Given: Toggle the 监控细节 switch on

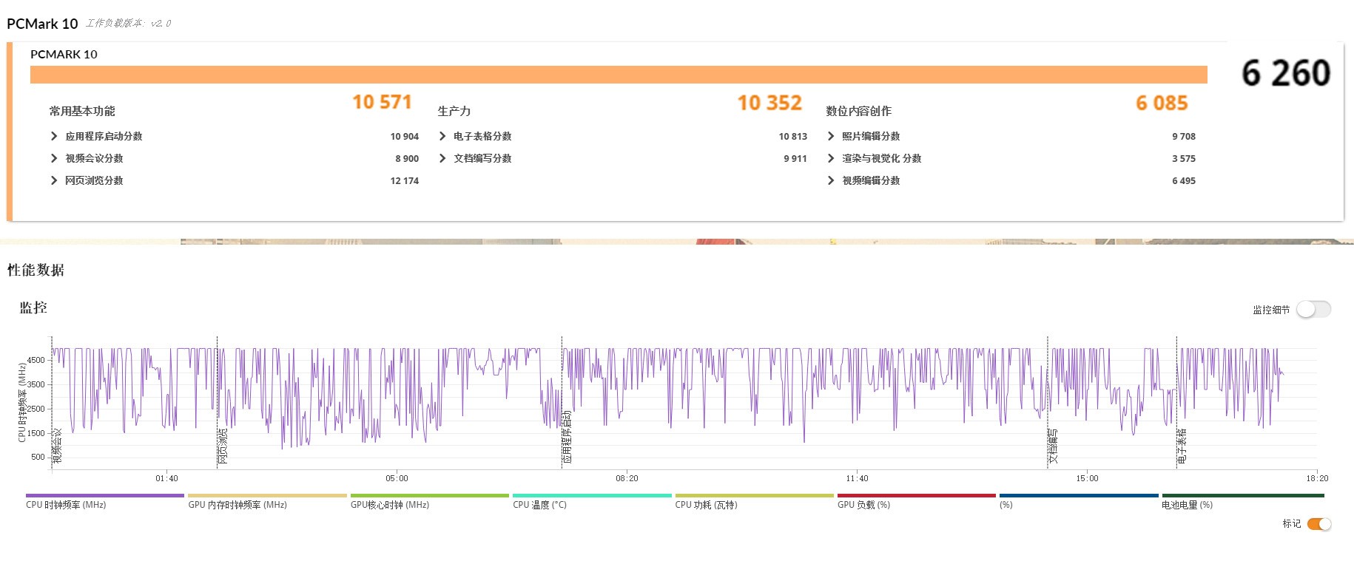Looking at the screenshot, I should tap(1314, 310).
